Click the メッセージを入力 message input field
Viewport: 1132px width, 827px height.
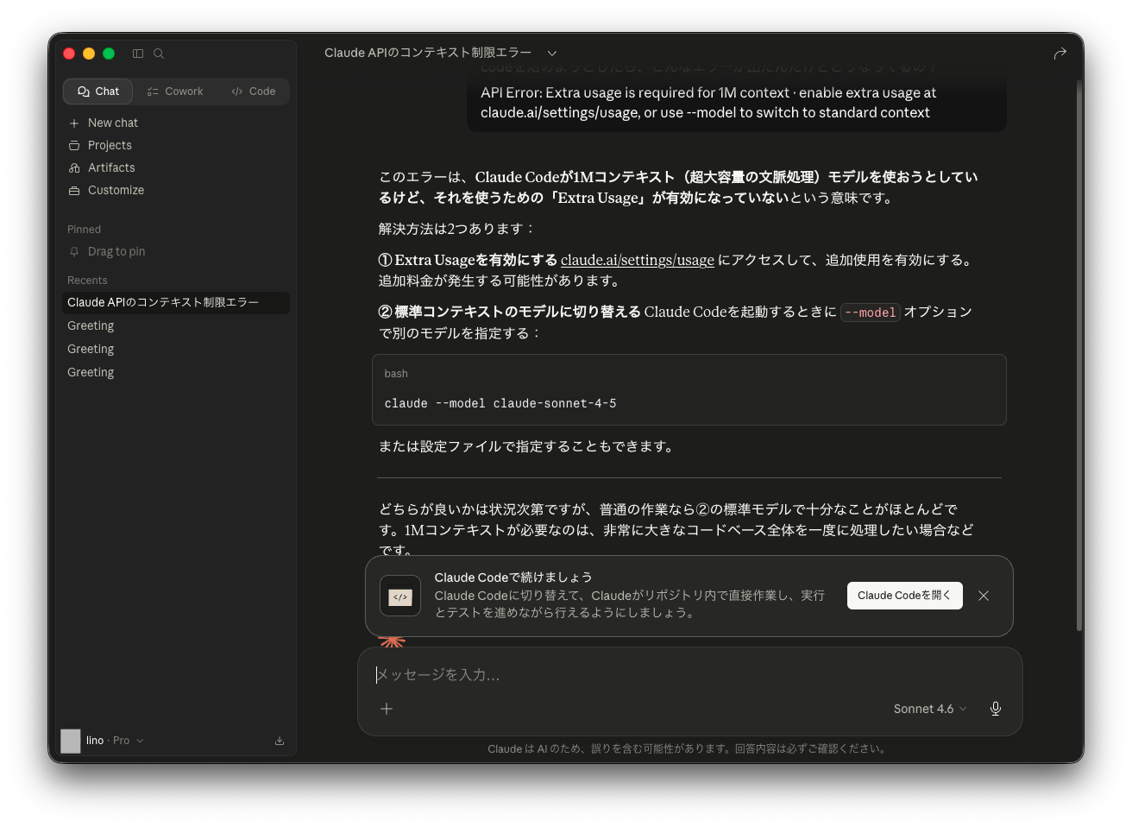click(x=690, y=675)
